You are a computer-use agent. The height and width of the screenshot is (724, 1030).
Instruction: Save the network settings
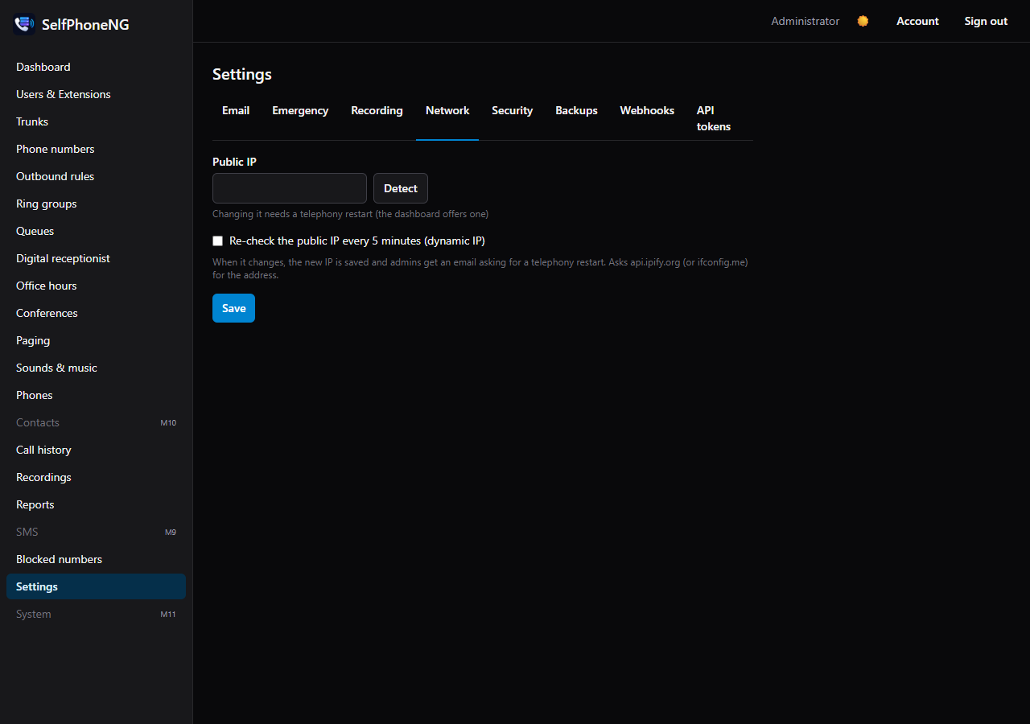click(233, 308)
